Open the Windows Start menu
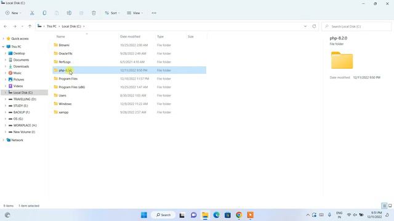 click(x=143, y=215)
